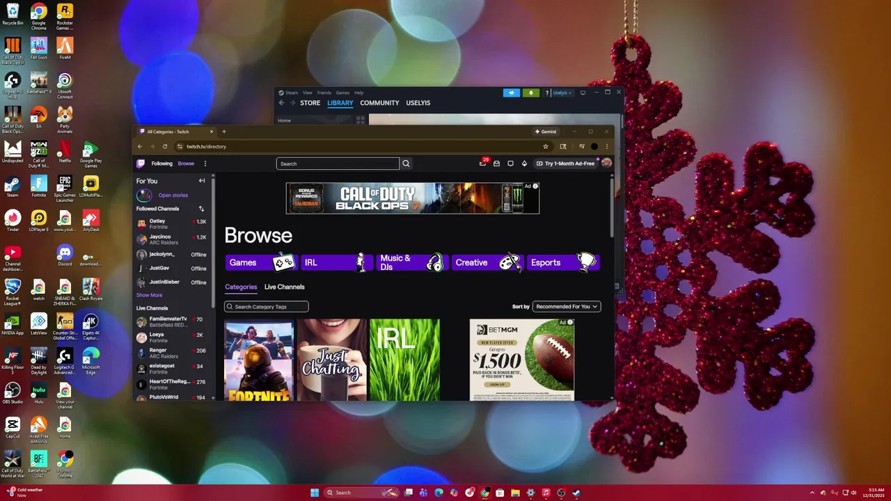891x501 pixels.
Task: Open the Just Chatting category thumbnail
Action: point(331,360)
